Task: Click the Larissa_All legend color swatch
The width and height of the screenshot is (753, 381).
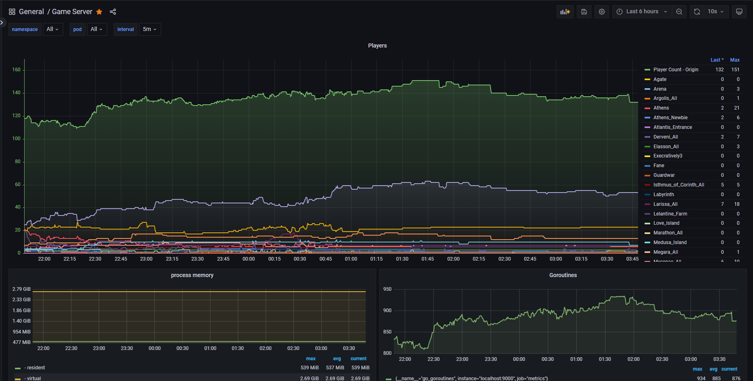Action: coord(647,204)
